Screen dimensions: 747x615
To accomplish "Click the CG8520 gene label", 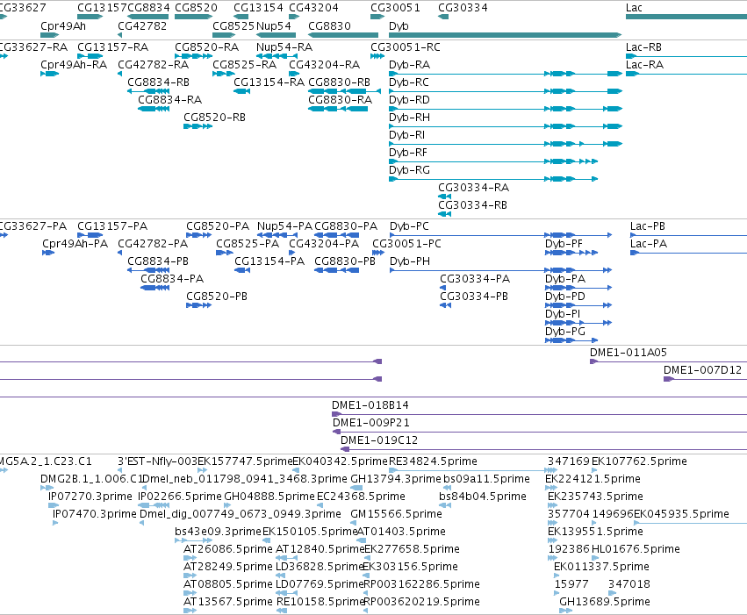I will [x=197, y=8].
